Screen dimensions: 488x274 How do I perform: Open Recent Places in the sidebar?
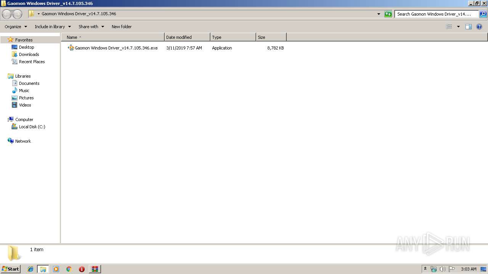(x=32, y=62)
